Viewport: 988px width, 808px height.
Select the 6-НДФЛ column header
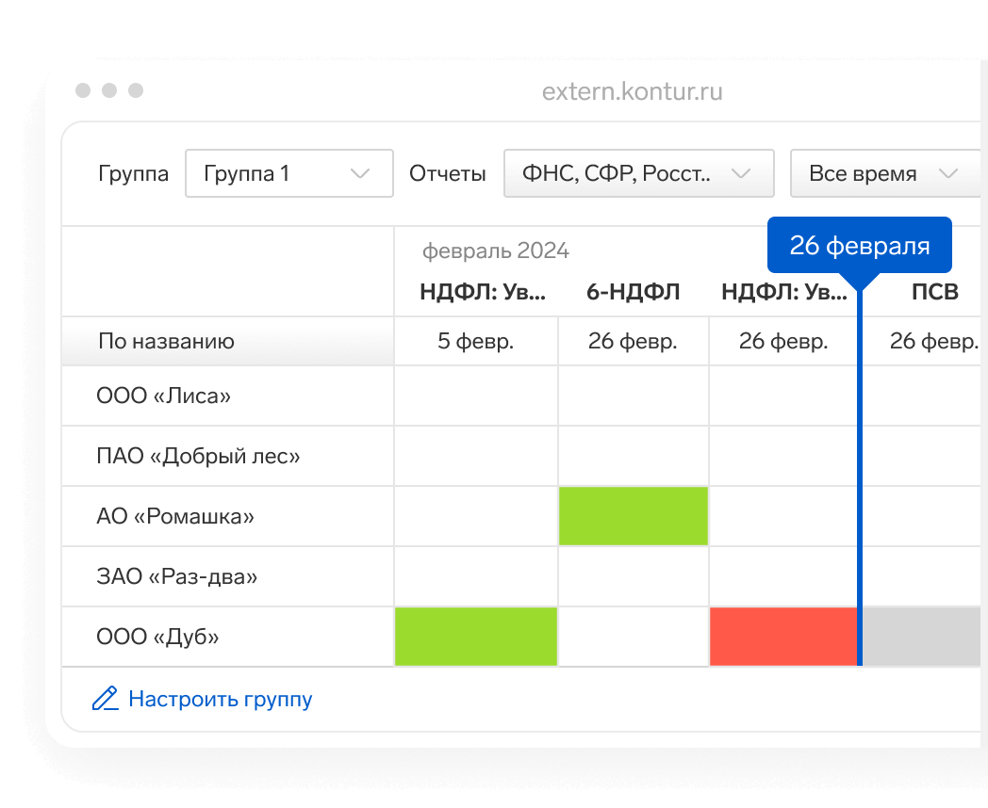633,292
